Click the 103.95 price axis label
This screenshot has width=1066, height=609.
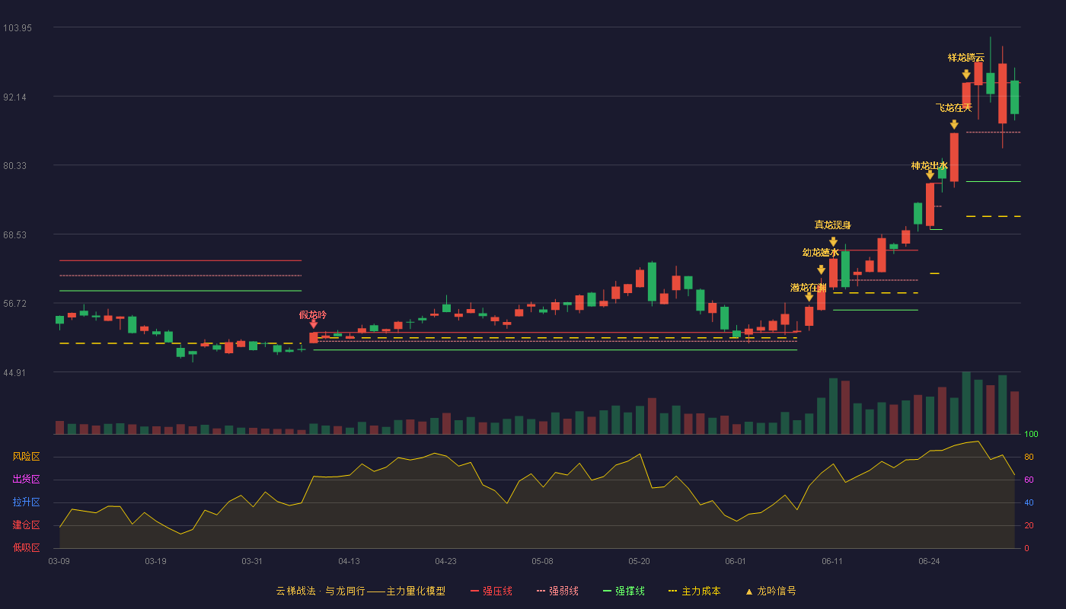click(x=18, y=27)
